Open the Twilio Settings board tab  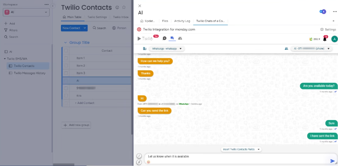pyautogui.click(x=97, y=17)
